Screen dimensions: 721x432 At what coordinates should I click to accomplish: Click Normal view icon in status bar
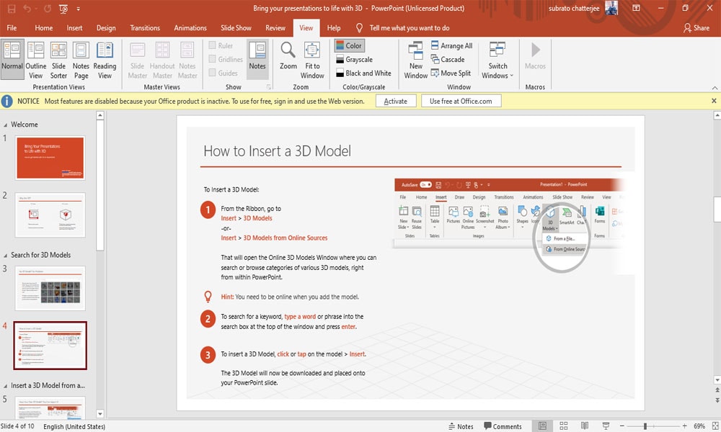pos(543,426)
